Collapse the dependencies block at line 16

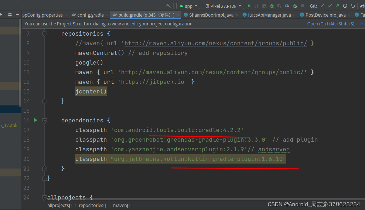click(x=45, y=120)
